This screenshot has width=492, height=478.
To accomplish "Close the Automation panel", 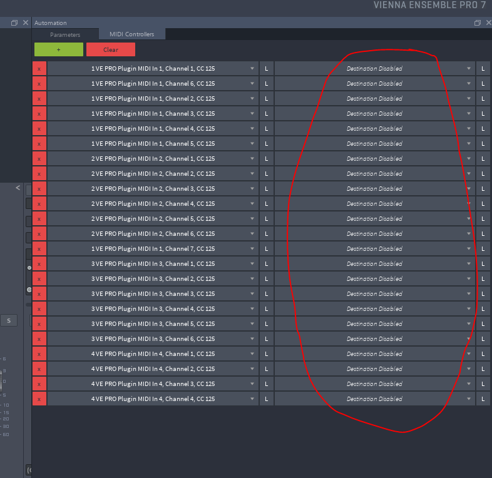I will (x=487, y=23).
